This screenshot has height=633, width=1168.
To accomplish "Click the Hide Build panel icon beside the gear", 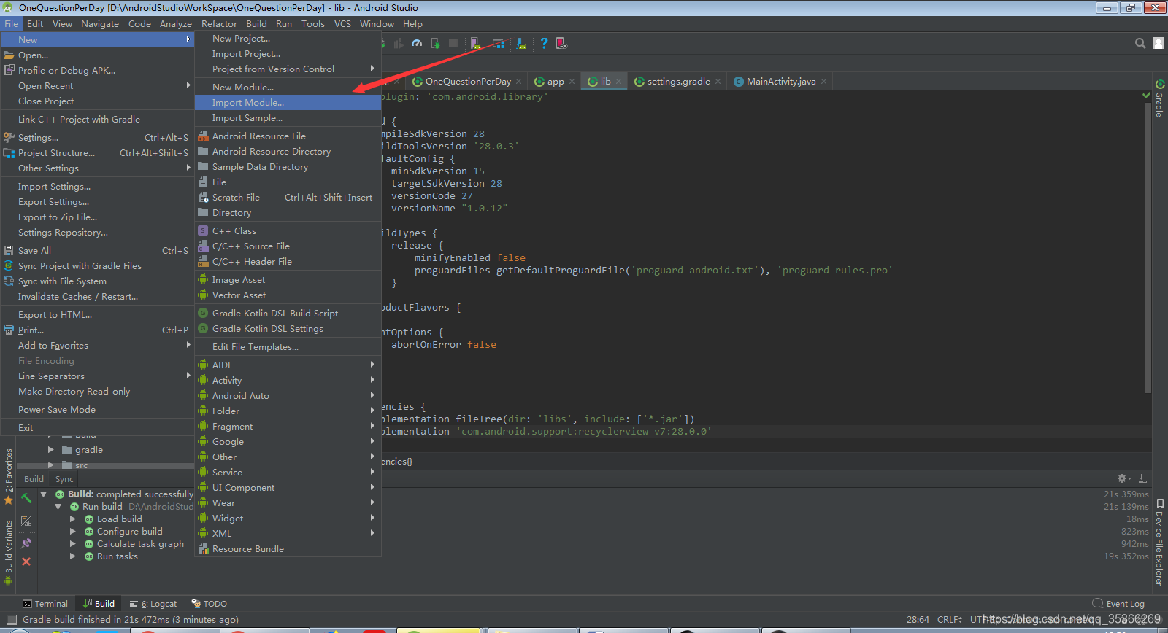I will 1142,478.
